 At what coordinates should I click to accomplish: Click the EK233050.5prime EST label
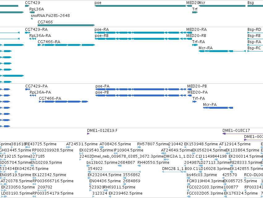click(18, 187)
